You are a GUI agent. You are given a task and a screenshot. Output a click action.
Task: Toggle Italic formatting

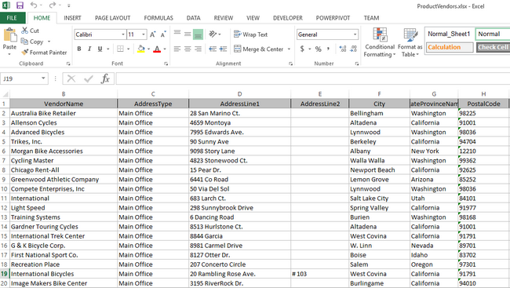click(x=89, y=49)
